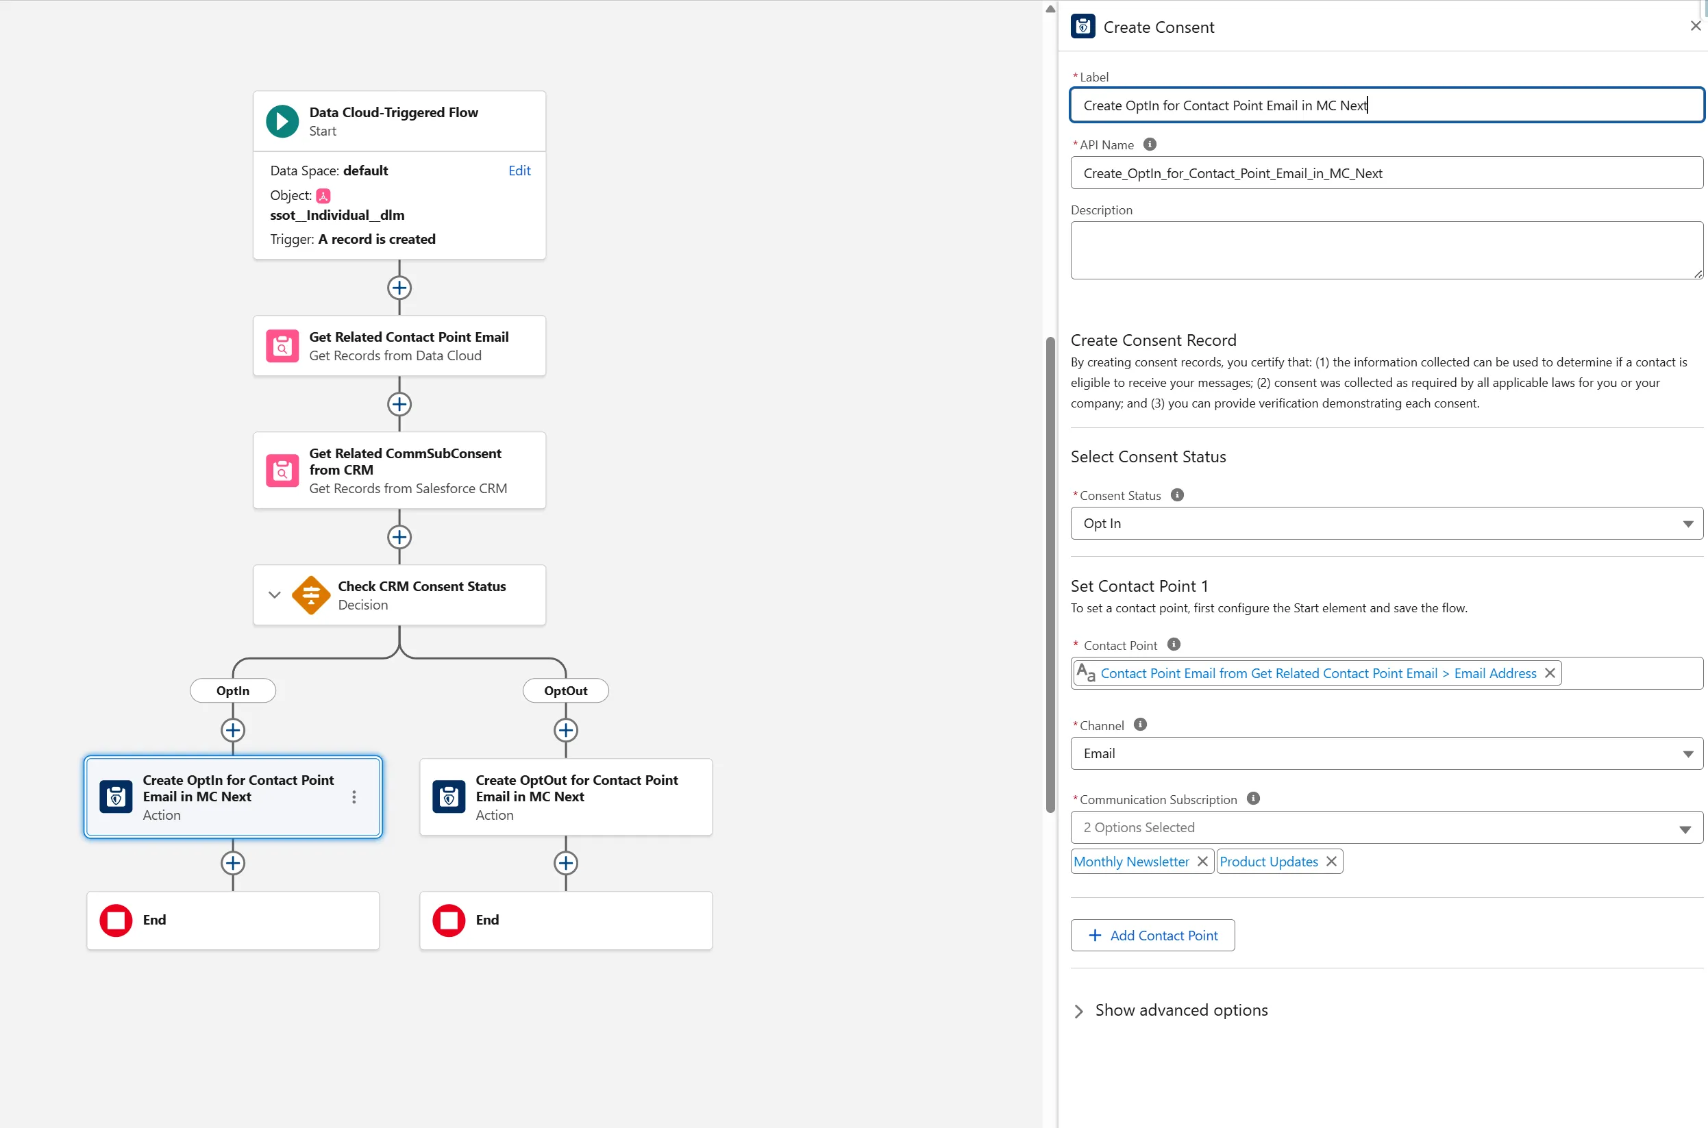Expand Show advanced options
The width and height of the screenshot is (1708, 1128).
coord(1170,1011)
